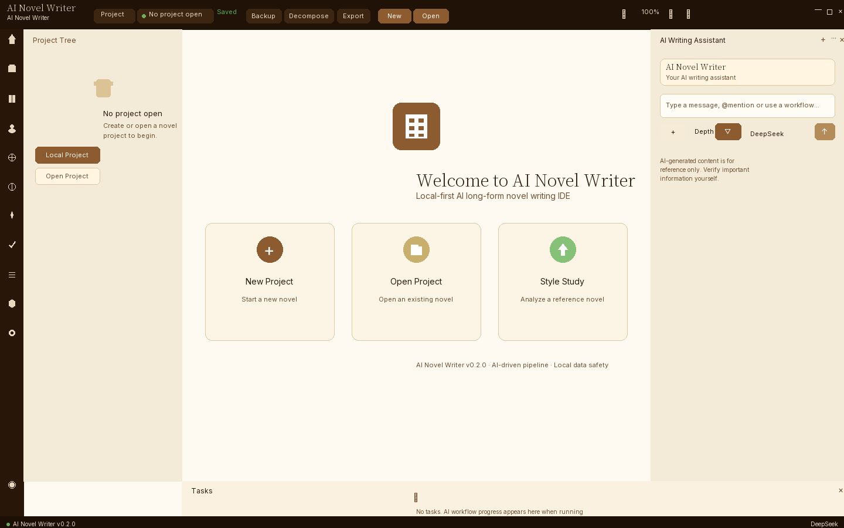This screenshot has width=844, height=528.
Task: Click the hexagon sidebar icon
Action: 12,303
